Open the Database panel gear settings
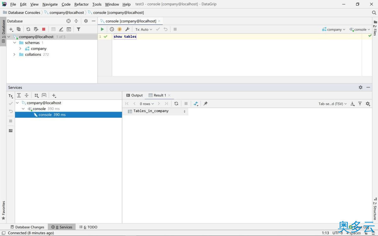Image resolution: width=378 pixels, height=236 pixels. 86,21
